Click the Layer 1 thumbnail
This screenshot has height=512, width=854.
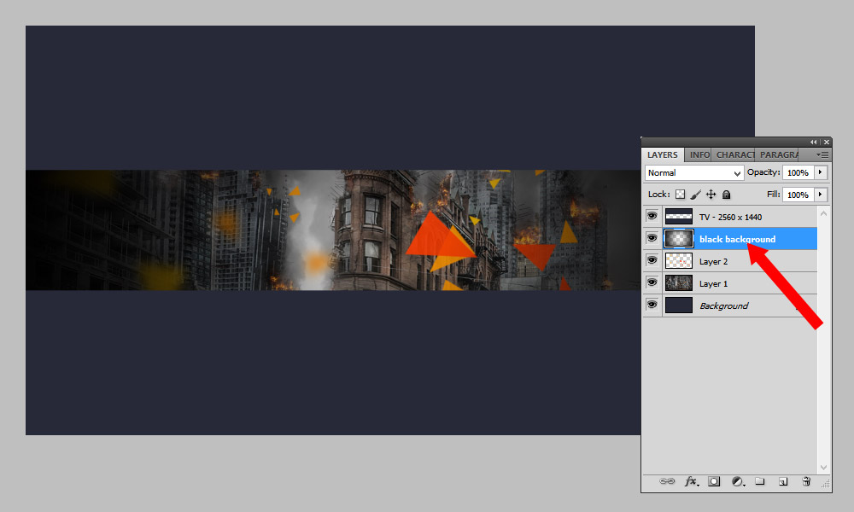click(x=679, y=283)
